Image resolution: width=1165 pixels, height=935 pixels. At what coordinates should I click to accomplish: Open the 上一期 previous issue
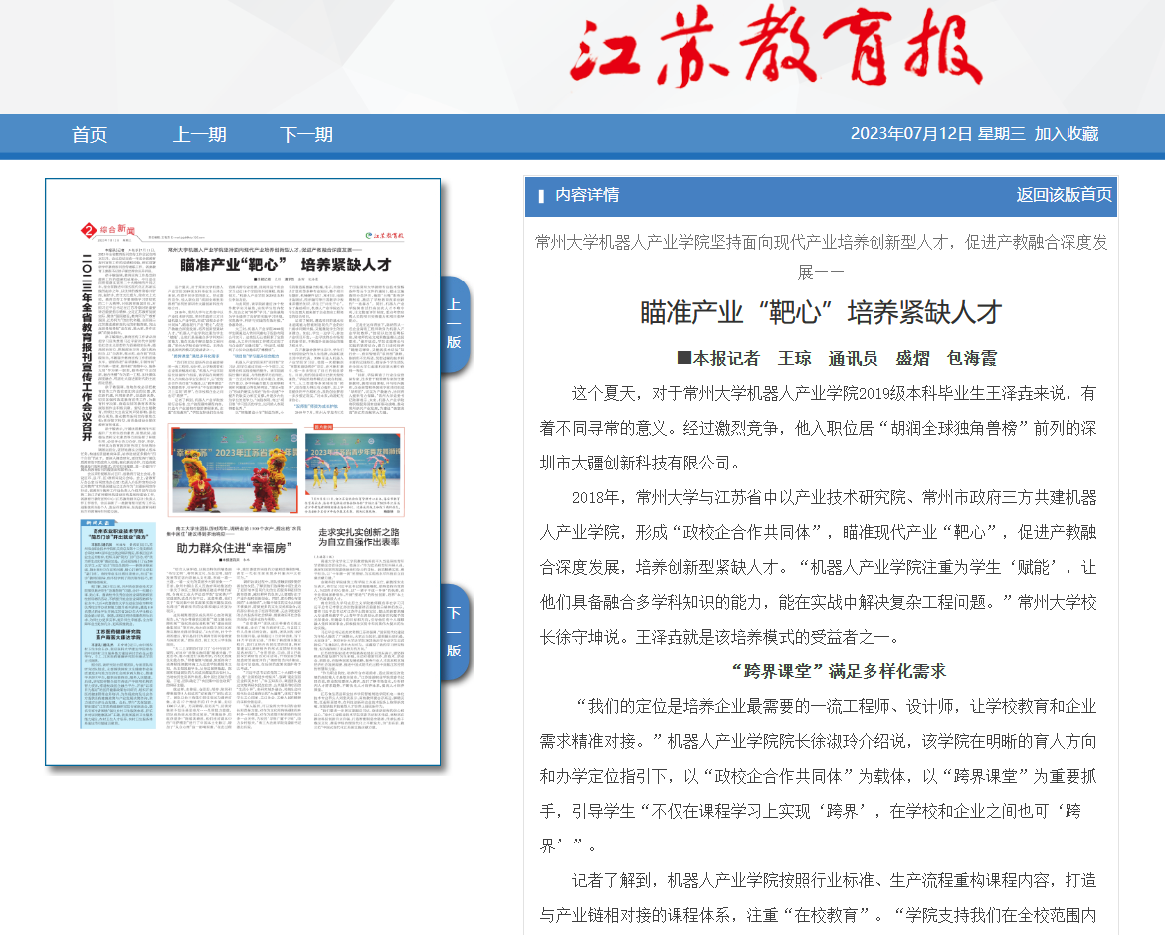(x=199, y=135)
